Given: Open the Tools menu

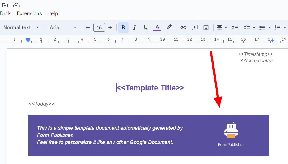Looking at the screenshot, I should (5, 13).
